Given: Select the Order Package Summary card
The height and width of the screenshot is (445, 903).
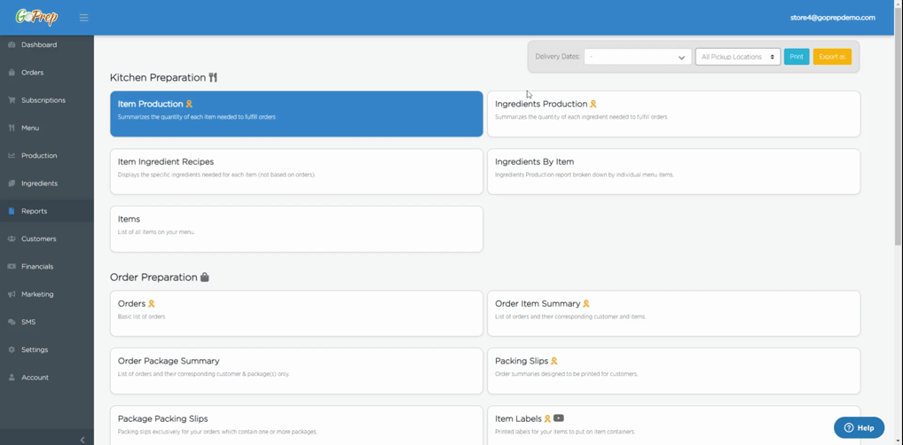Looking at the screenshot, I should [x=296, y=371].
